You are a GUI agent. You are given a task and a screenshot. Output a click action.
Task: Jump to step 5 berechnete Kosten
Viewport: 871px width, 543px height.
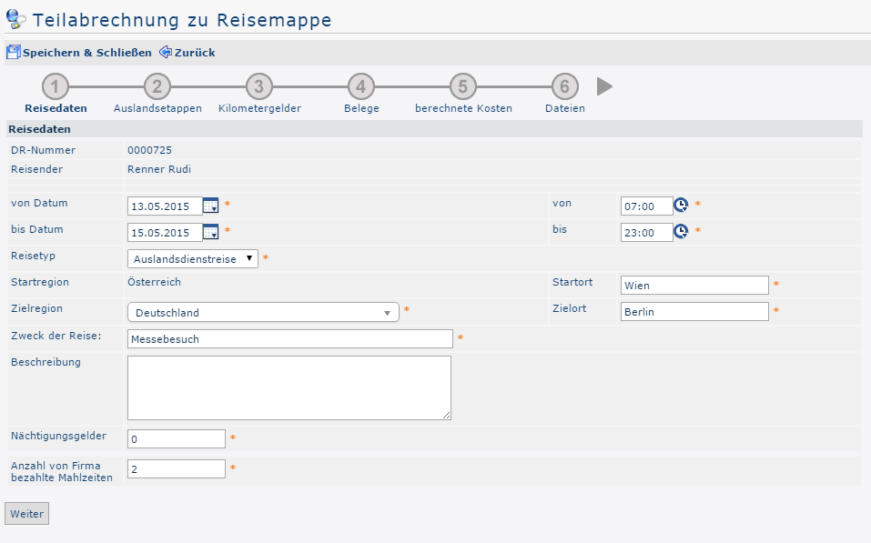tap(462, 87)
